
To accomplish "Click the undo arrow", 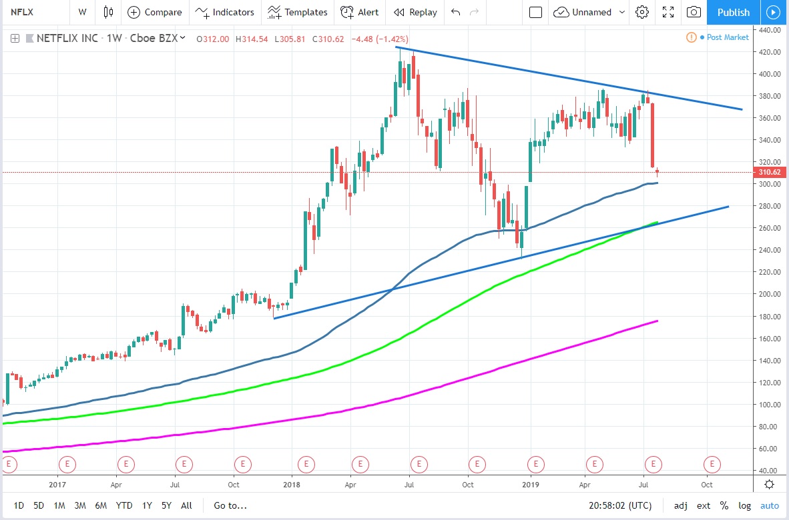I will pos(456,12).
